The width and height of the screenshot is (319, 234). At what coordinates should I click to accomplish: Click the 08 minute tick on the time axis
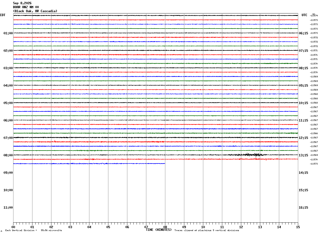tap(165, 227)
